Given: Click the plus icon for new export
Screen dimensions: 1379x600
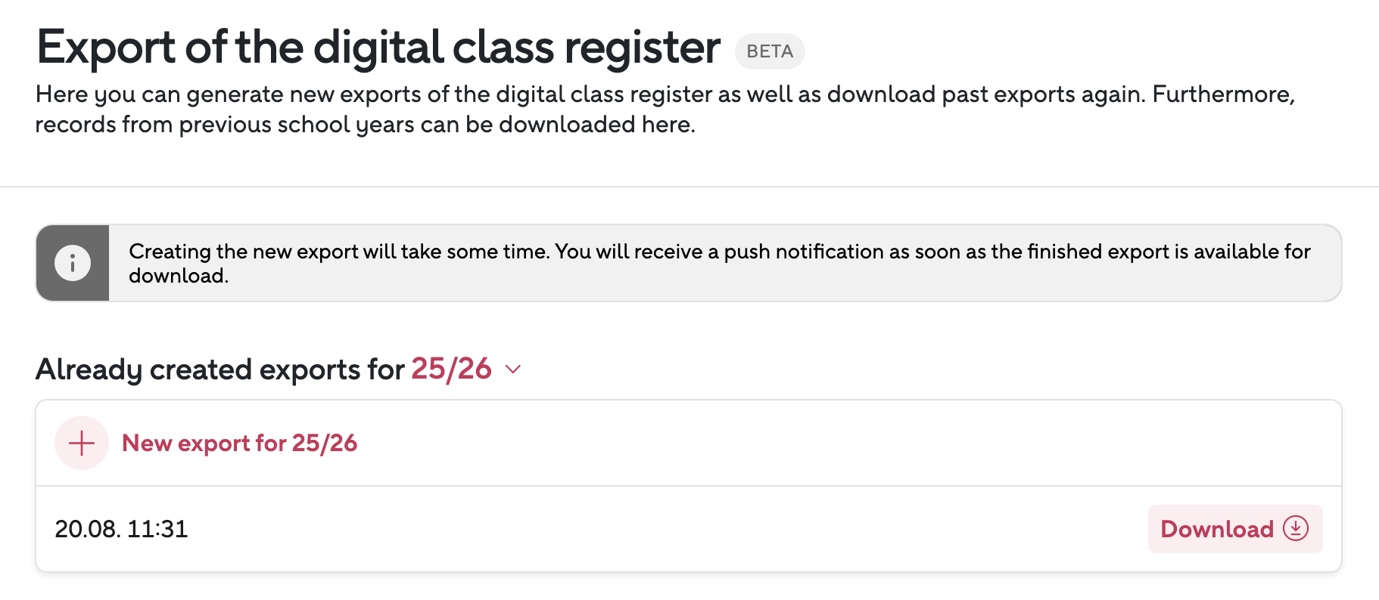Looking at the screenshot, I should click(82, 443).
